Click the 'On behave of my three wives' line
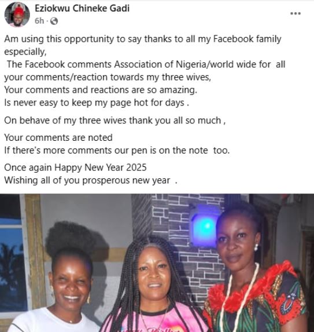Image resolution: width=314 pixels, height=332 pixels. pos(114,121)
